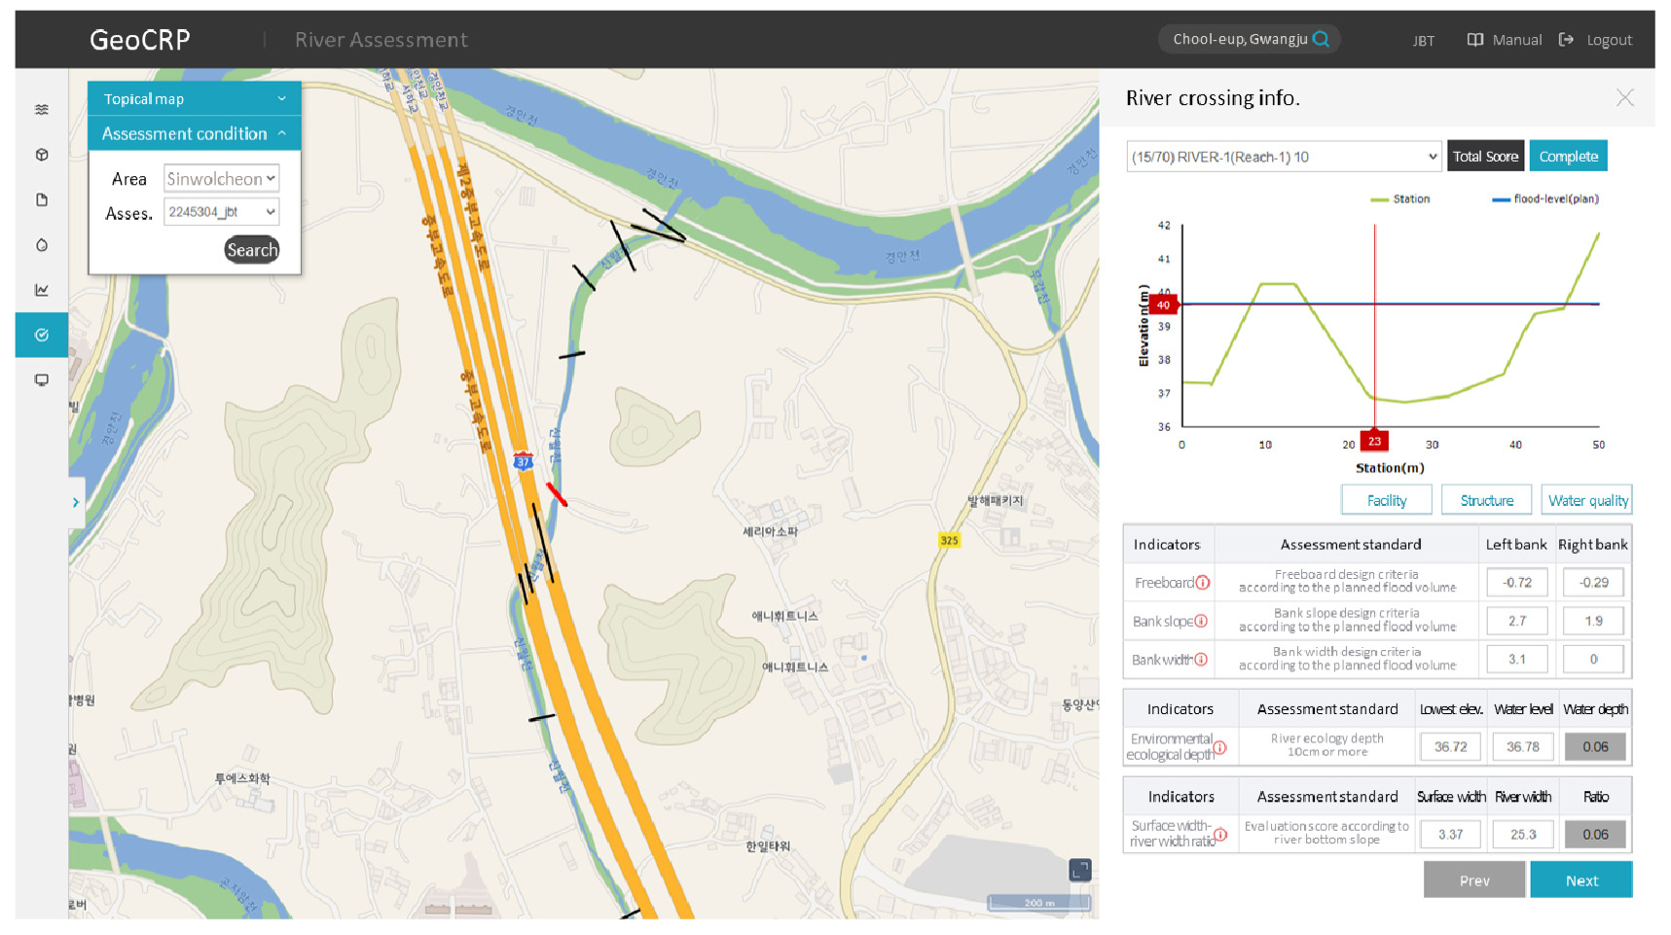Expand the Topical map section
Image resolution: width=1671 pixels, height=935 pixels.
click(194, 99)
